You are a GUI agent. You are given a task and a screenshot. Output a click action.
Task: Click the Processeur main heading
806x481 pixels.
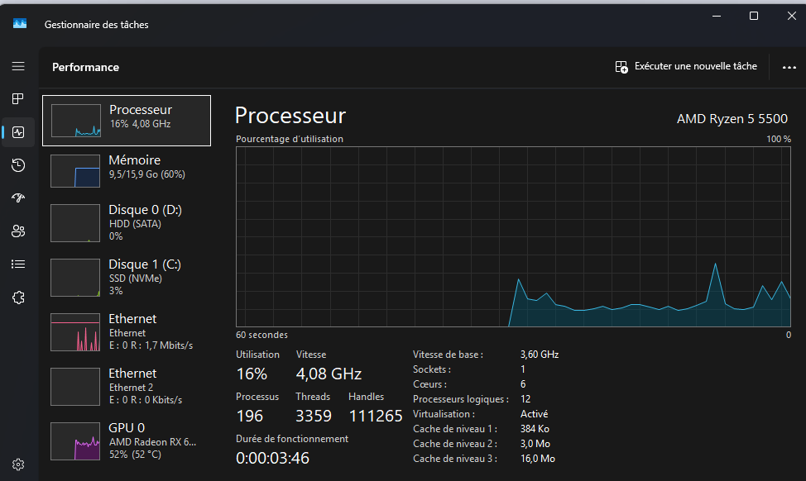pos(290,116)
